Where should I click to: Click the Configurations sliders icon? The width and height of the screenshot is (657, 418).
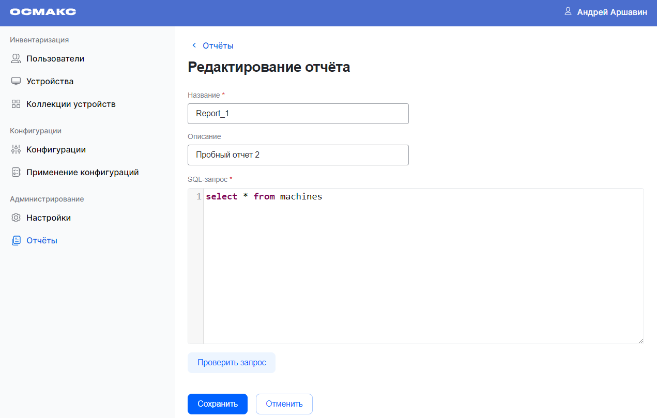coord(16,150)
